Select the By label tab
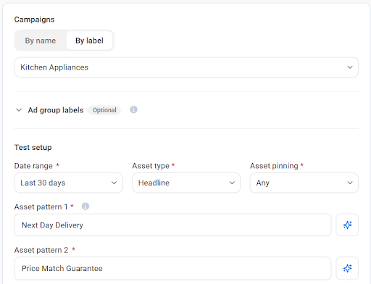Screen dimensions: 371x284 89,41
